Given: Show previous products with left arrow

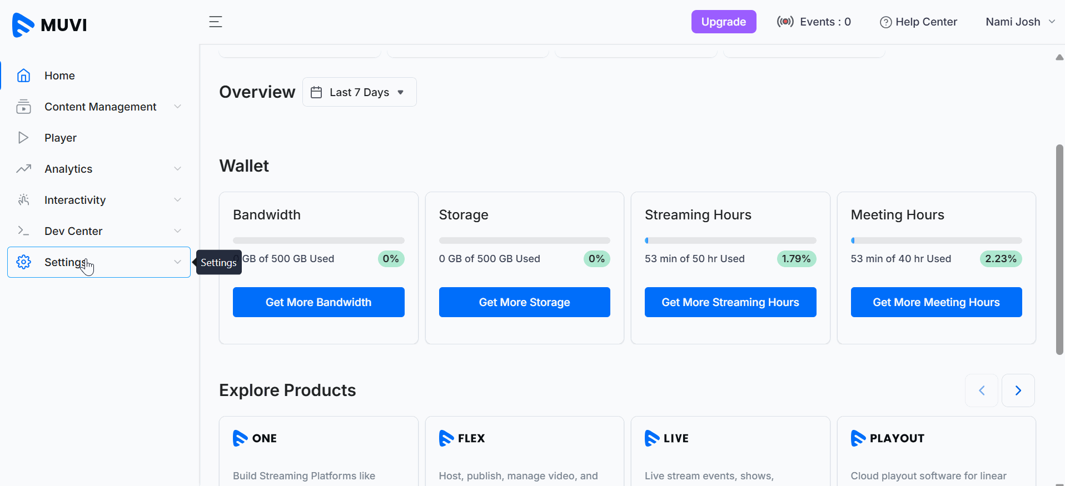Looking at the screenshot, I should tap(981, 390).
